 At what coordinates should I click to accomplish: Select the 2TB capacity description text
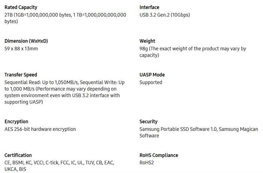click(x=65, y=18)
